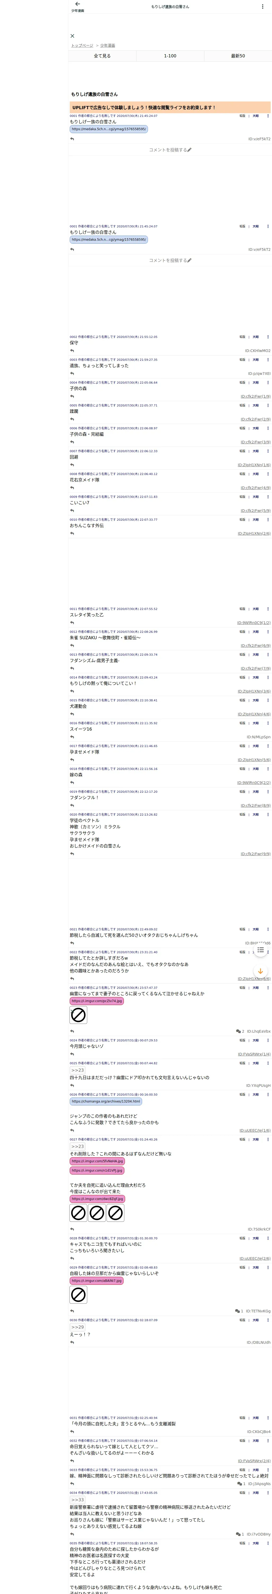This screenshot has height=1594, width=272.
Task: Open the page's top-right three-dot menu
Action: (x=262, y=6)
